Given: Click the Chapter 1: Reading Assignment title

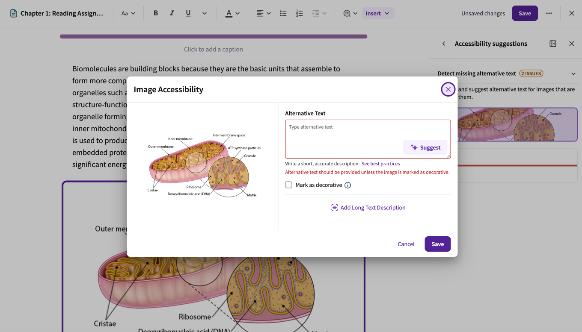Looking at the screenshot, I should coord(62,13).
